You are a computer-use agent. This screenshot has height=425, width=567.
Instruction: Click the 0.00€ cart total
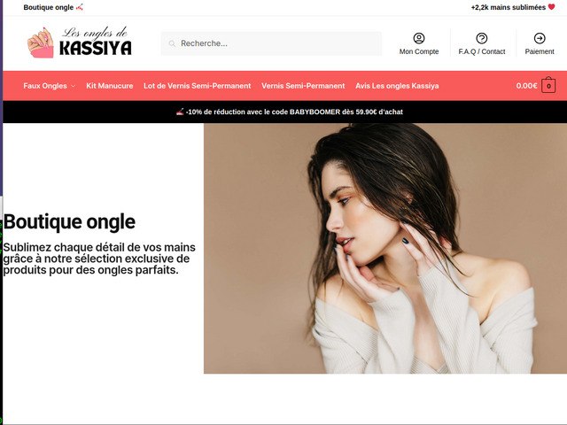(x=526, y=86)
